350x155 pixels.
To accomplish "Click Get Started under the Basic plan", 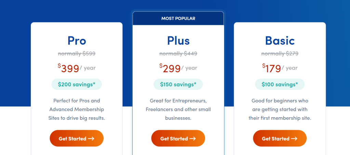I will pos(280,138).
